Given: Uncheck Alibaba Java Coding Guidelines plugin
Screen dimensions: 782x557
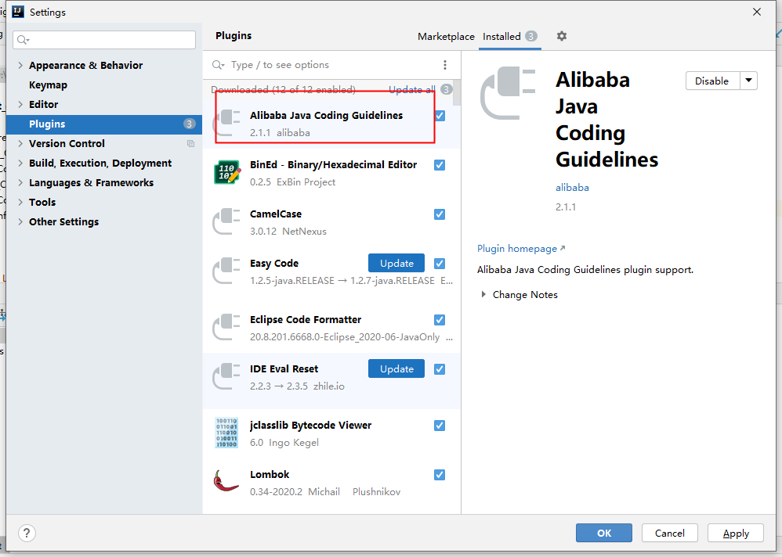Looking at the screenshot, I should (440, 116).
